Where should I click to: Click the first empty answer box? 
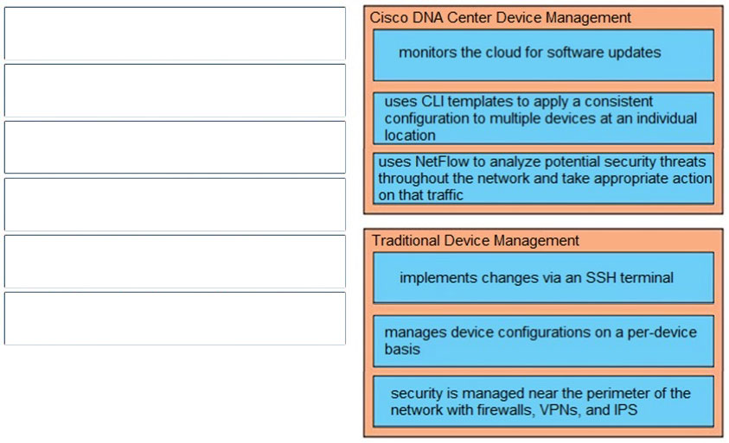pyautogui.click(x=175, y=34)
